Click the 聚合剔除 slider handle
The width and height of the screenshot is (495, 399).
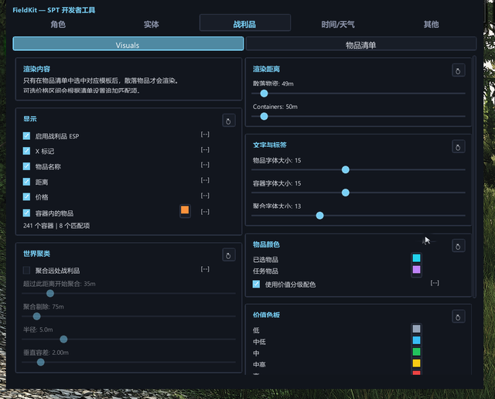[36, 316]
